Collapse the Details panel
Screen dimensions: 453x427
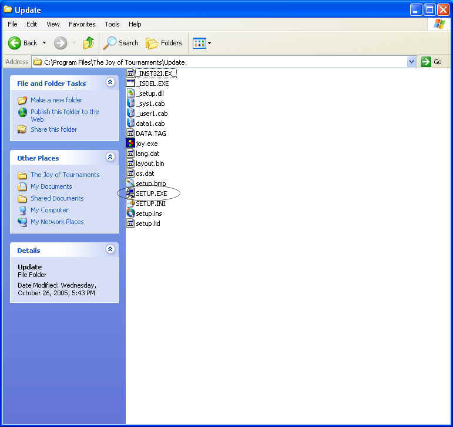pos(110,249)
